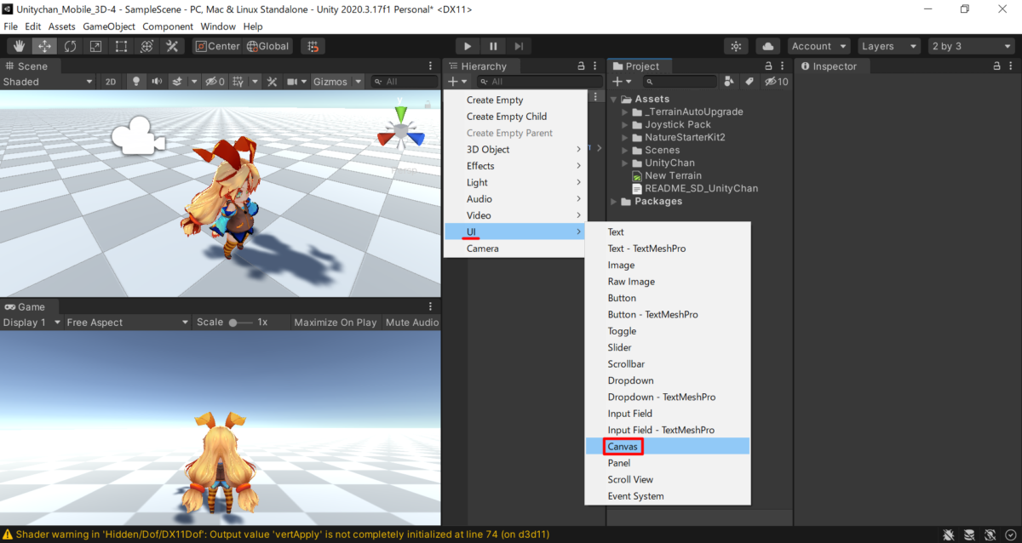The width and height of the screenshot is (1022, 543).
Task: Select the Rotate tool
Action: point(71,46)
